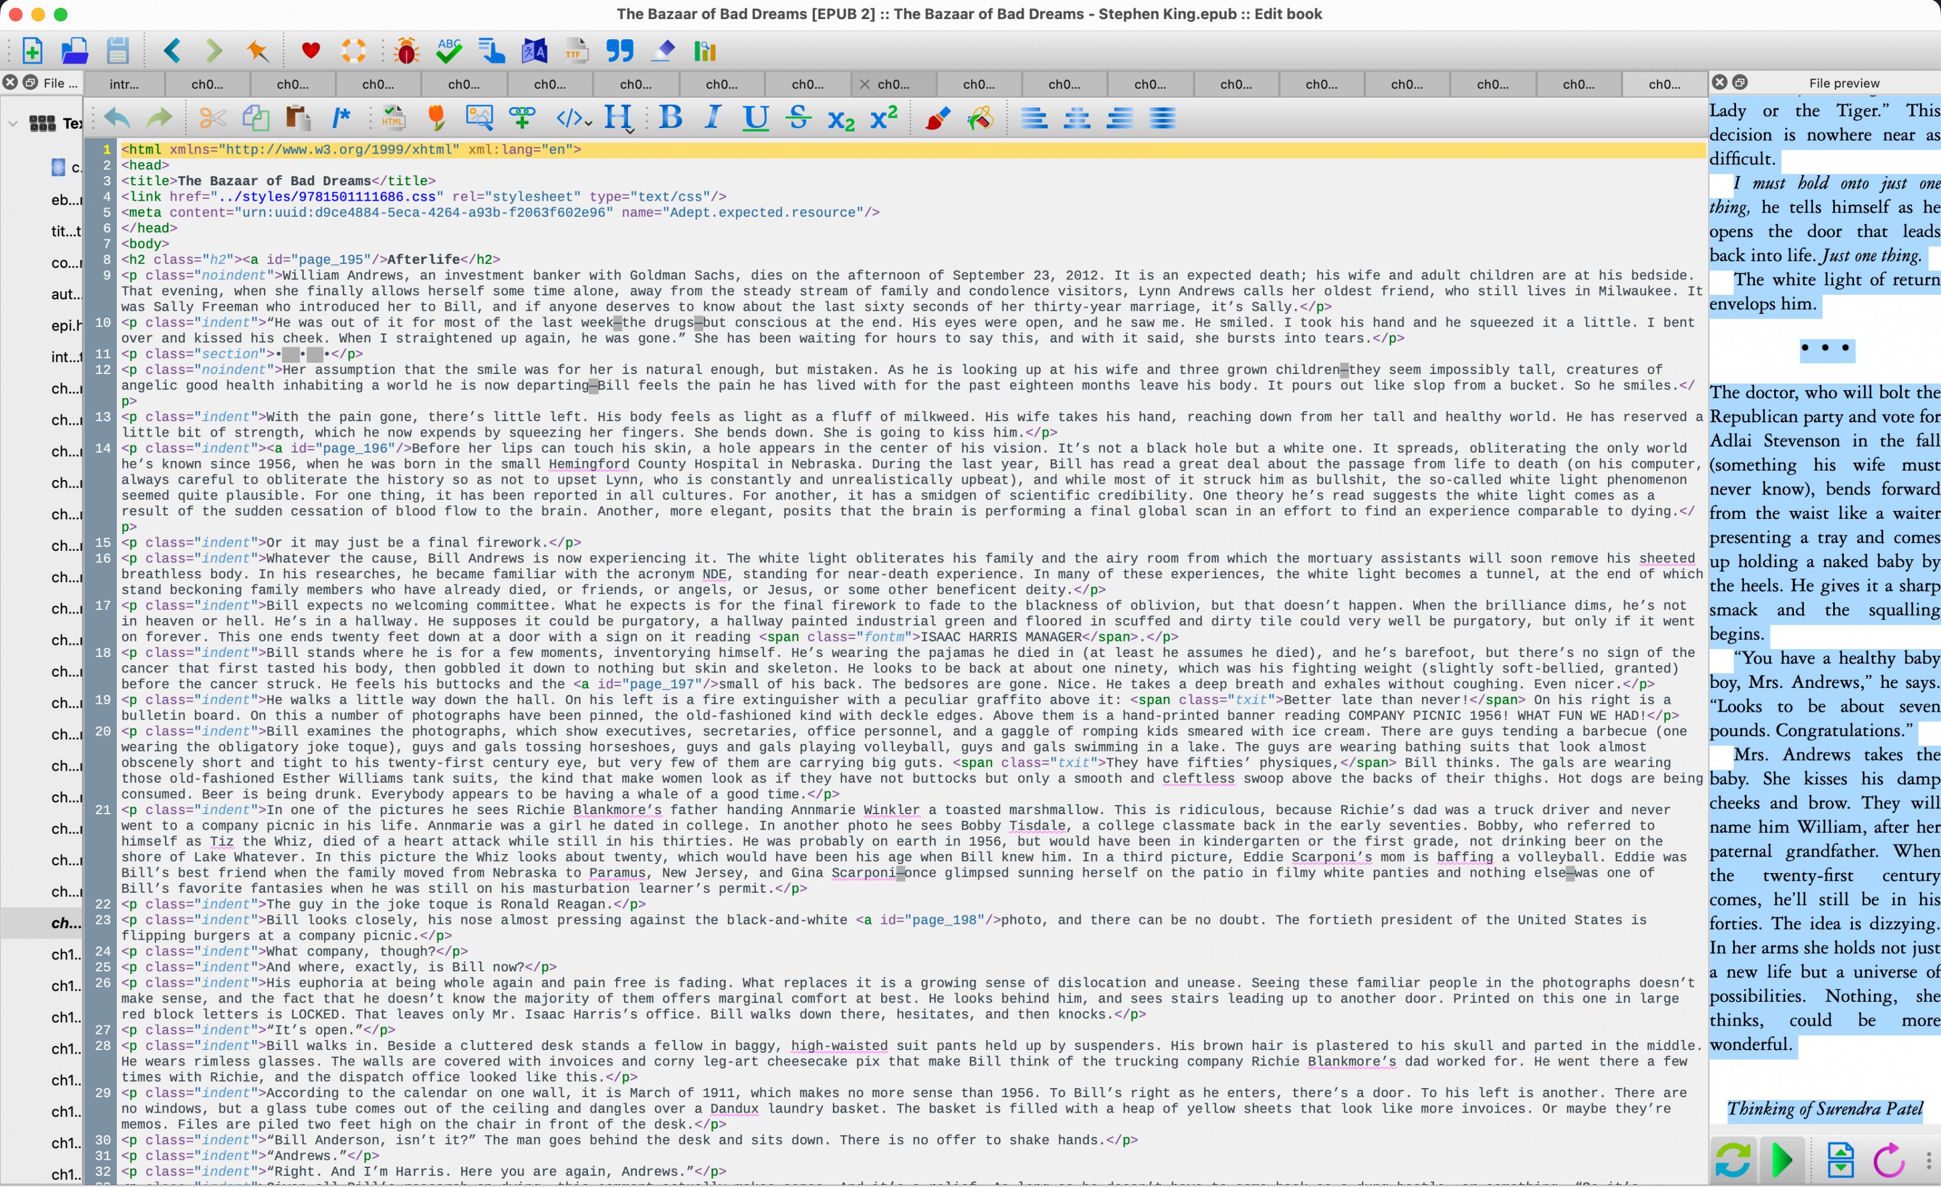
Task: Click the Insert hyperlink chain icon
Action: pos(521,118)
